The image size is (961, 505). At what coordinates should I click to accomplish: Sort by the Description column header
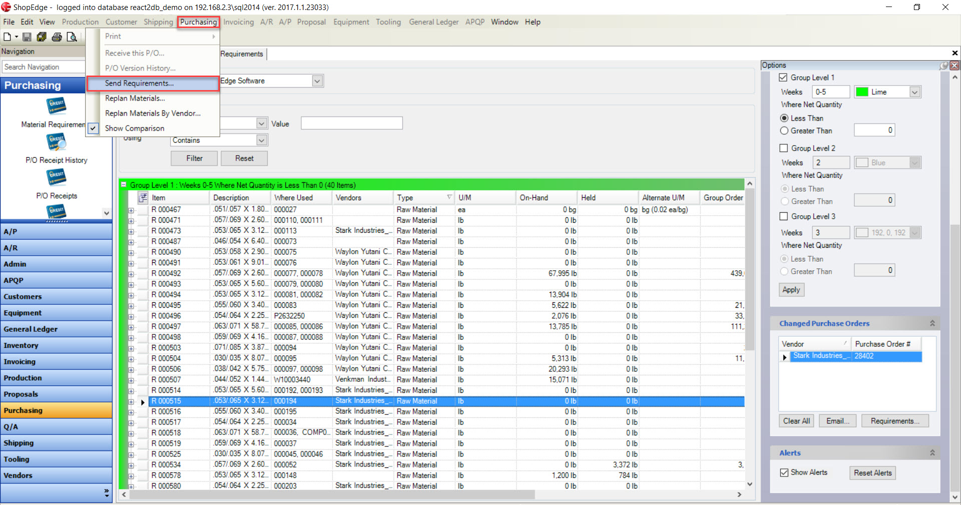[240, 197]
